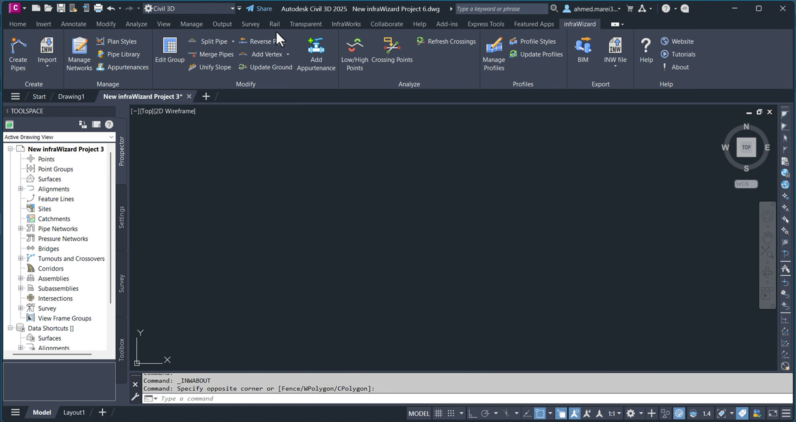Click Refresh Crossings
Image resolution: width=796 pixels, height=422 pixels.
pos(446,41)
